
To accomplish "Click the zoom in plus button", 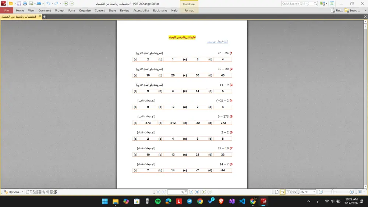I will (351, 192).
